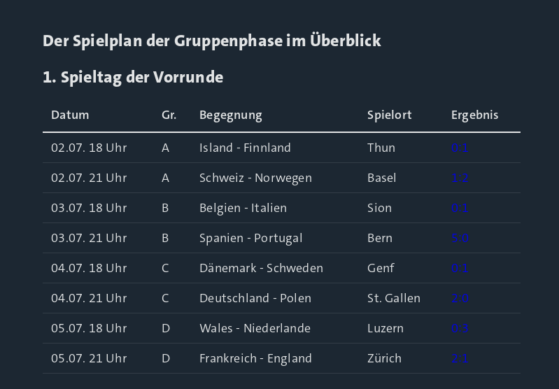Click the St. Gallen venue cell

[394, 298]
